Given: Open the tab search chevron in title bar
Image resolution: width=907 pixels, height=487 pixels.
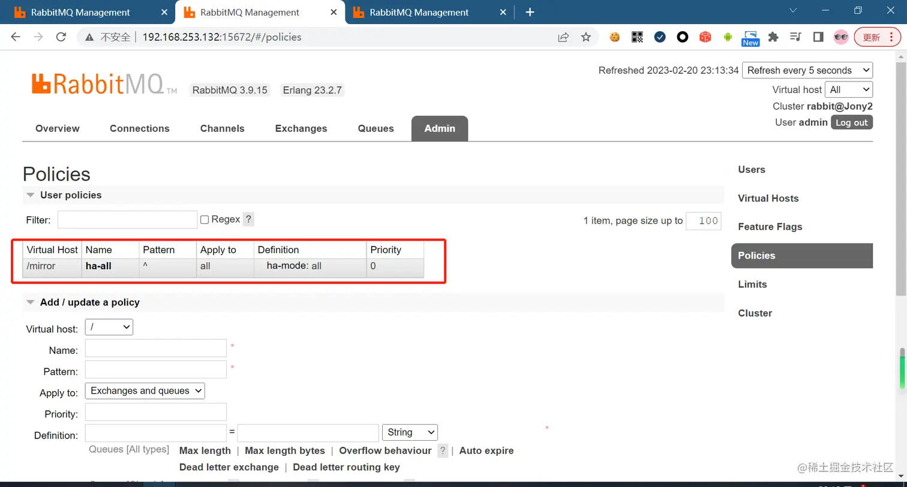Looking at the screenshot, I should coord(793,11).
